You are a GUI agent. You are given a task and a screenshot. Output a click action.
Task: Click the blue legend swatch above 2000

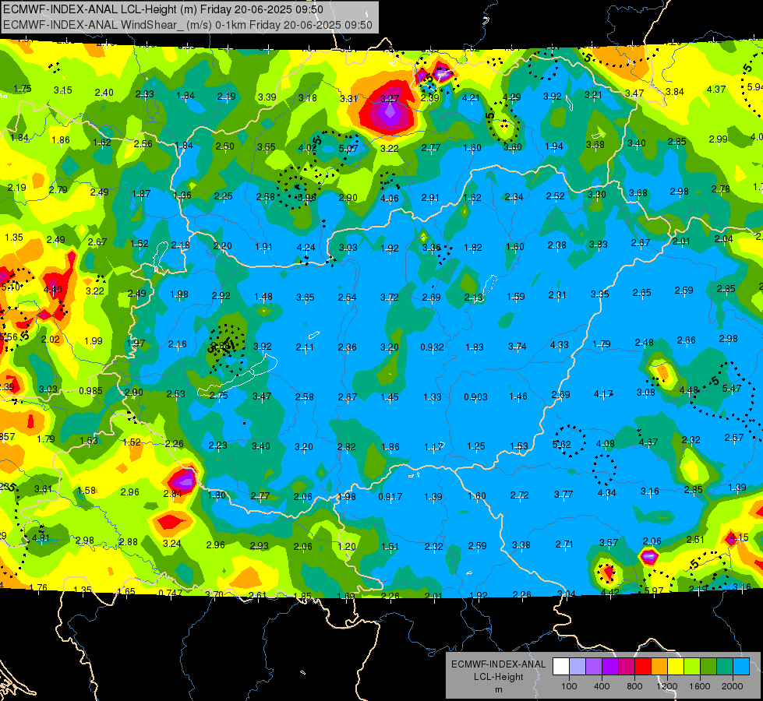(x=742, y=667)
